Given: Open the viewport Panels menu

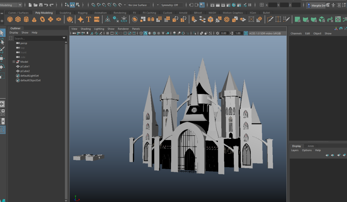Looking at the screenshot, I should 136,29.
